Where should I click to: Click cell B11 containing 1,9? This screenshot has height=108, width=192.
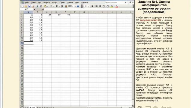(38, 40)
